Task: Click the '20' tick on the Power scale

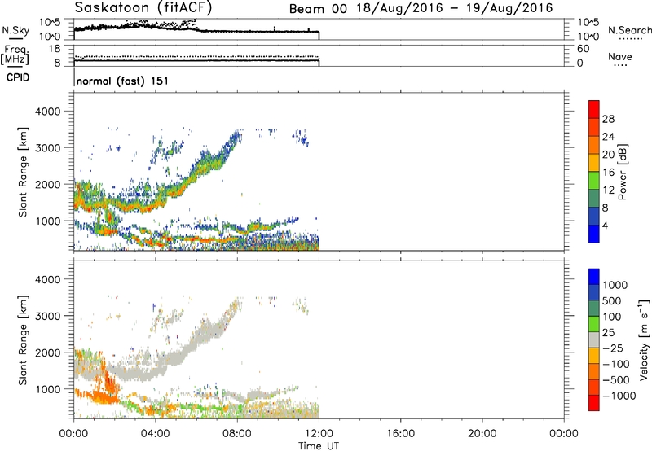Action: click(x=608, y=155)
